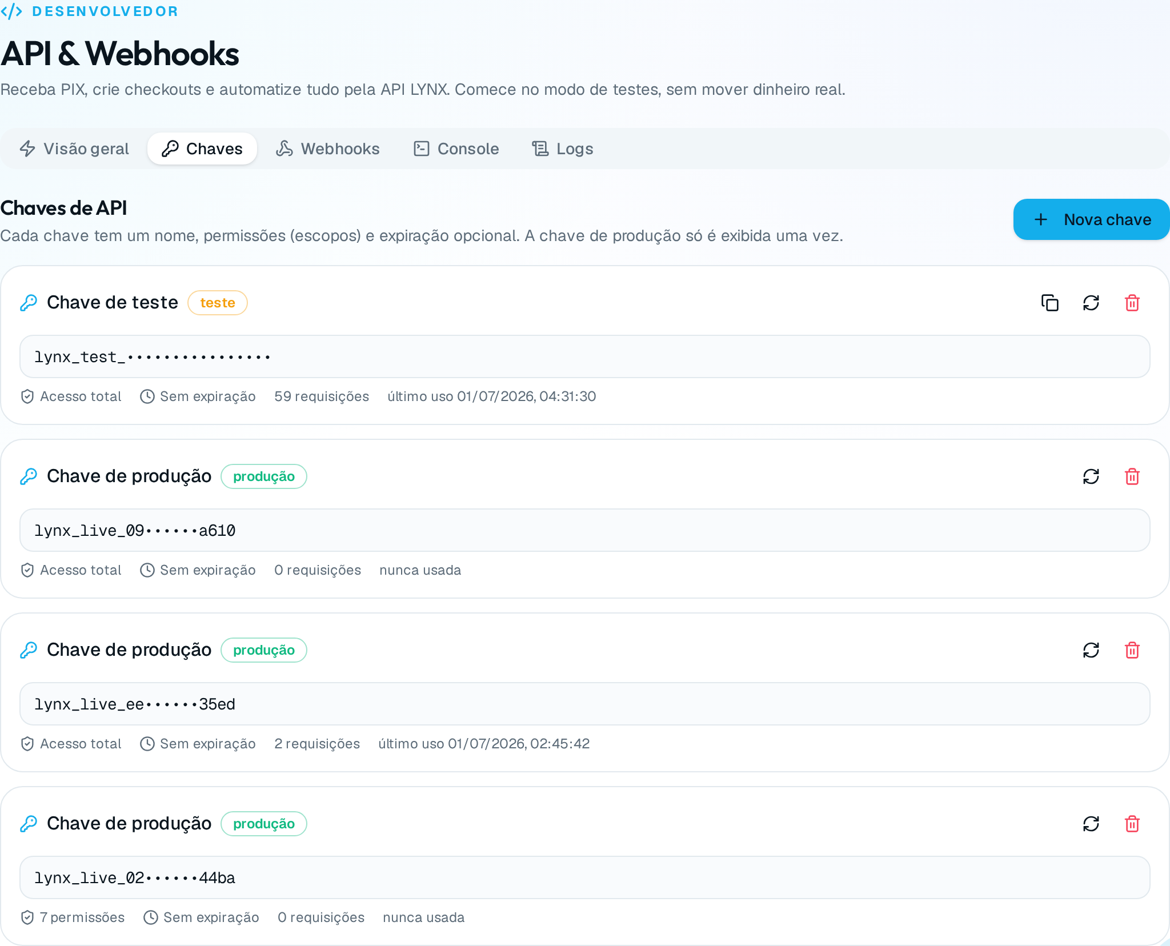Delete the lynx_live_09 production key
The image size is (1170, 946).
point(1132,476)
